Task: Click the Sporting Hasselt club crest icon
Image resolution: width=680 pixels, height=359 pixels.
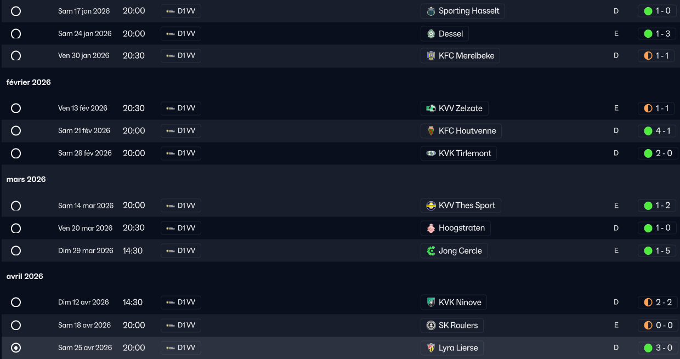Action: (x=431, y=11)
